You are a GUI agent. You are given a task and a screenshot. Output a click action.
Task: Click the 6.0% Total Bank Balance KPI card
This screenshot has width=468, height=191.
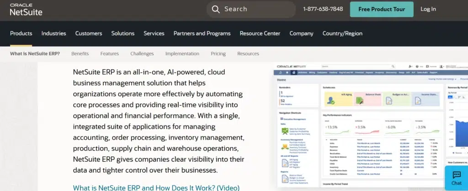pos(397,128)
